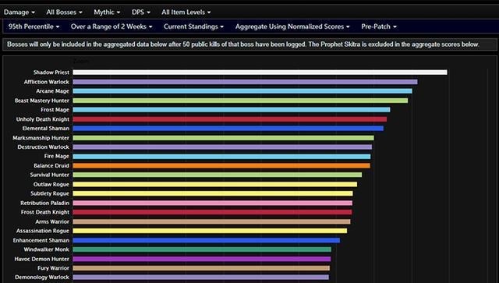This screenshot has width=499, height=283.
Task: Click the Elemental Shaman label
Action: [45, 129]
